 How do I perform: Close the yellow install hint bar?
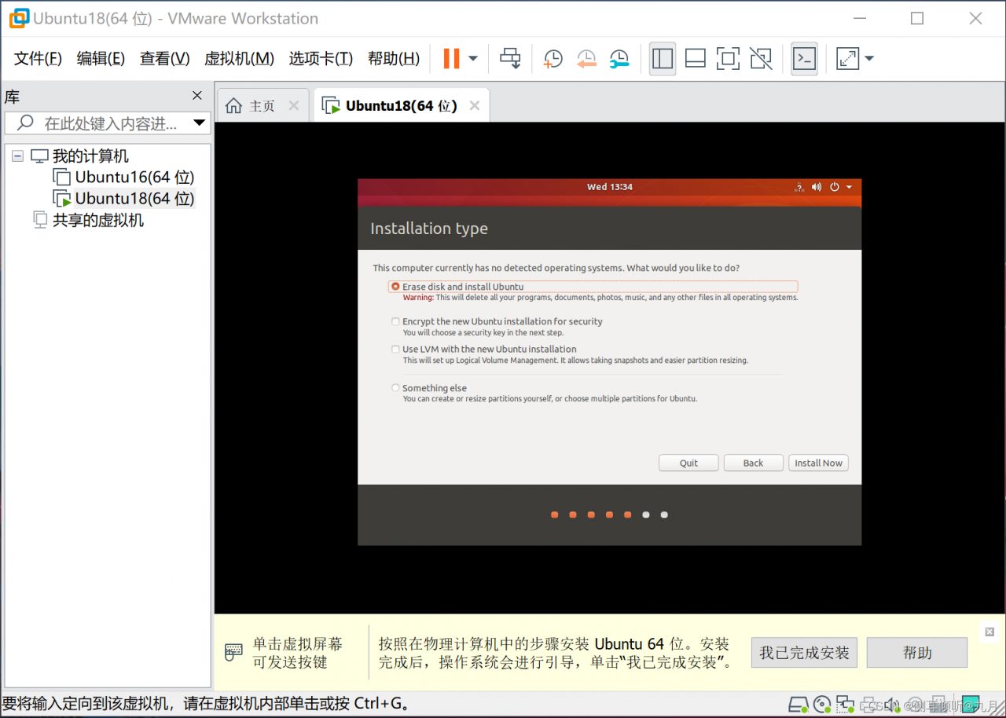[x=989, y=632]
